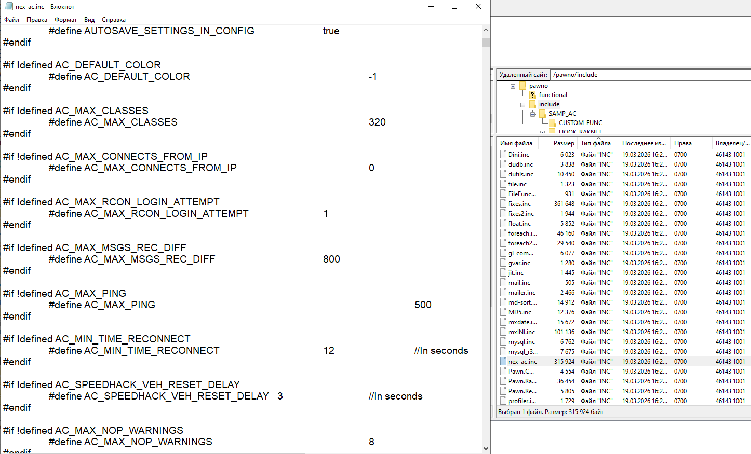Collapse the include folder tree node
Image resolution: width=751 pixels, height=454 pixels.
pos(522,105)
